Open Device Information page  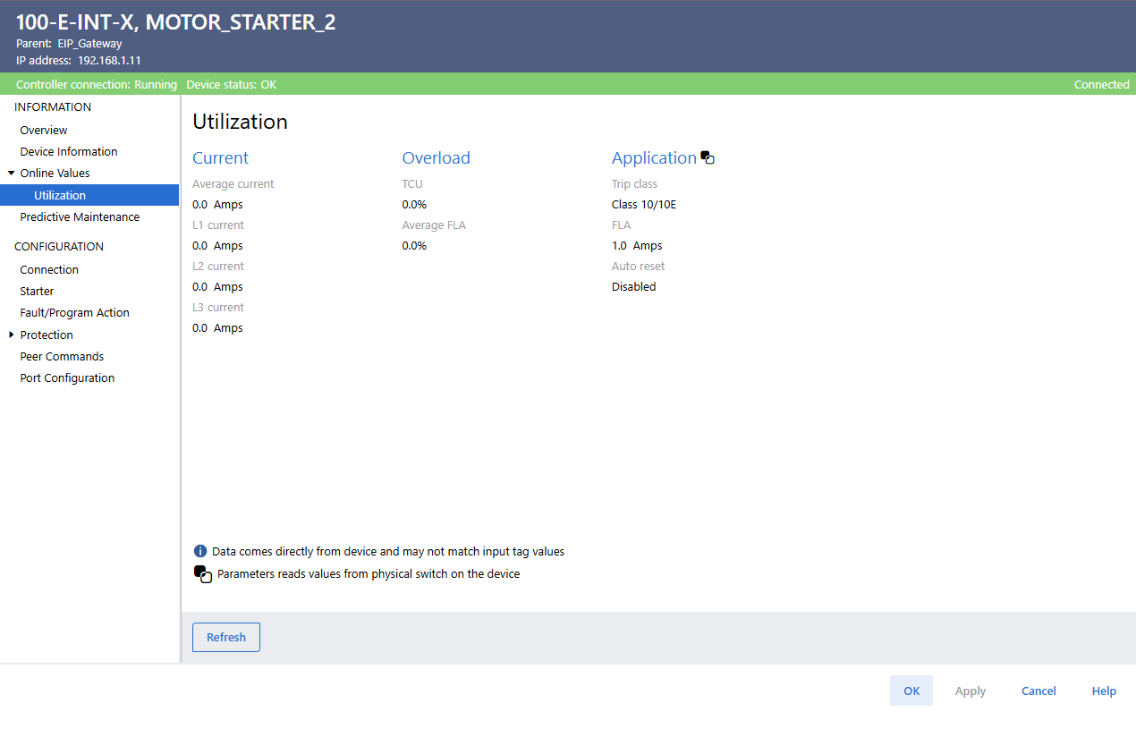click(x=69, y=151)
